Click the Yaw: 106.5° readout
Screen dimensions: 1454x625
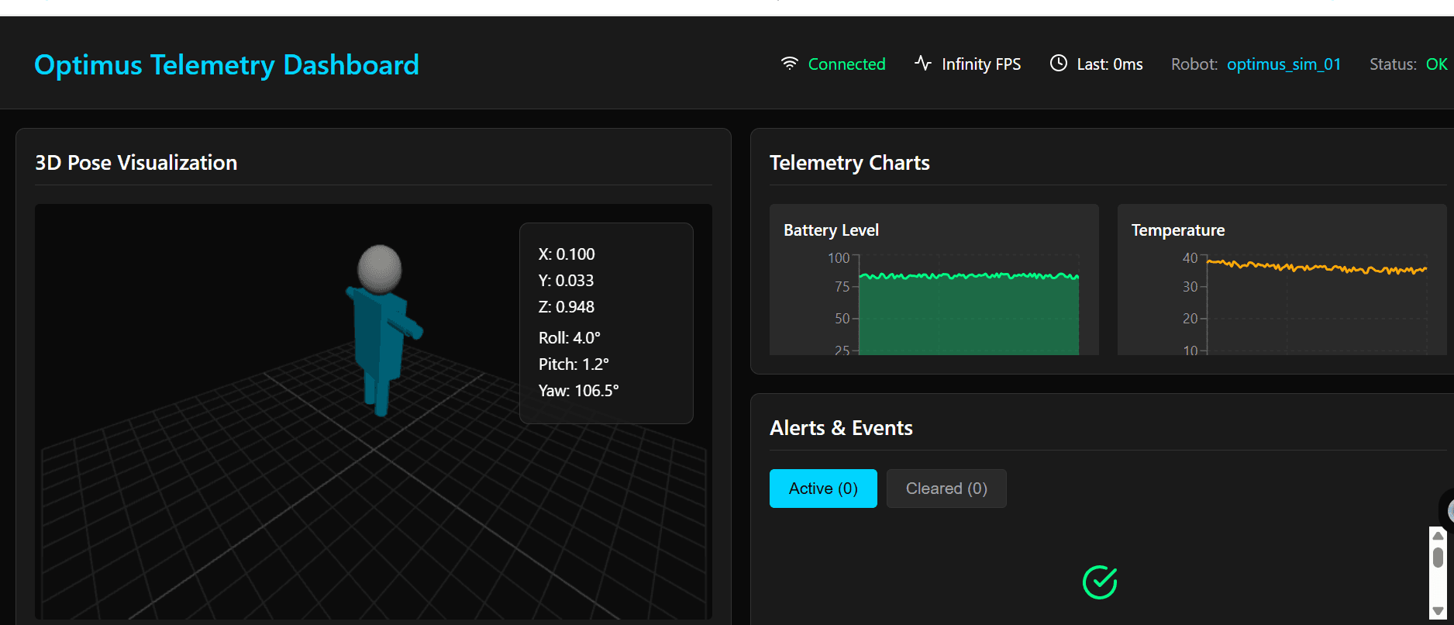pos(578,391)
